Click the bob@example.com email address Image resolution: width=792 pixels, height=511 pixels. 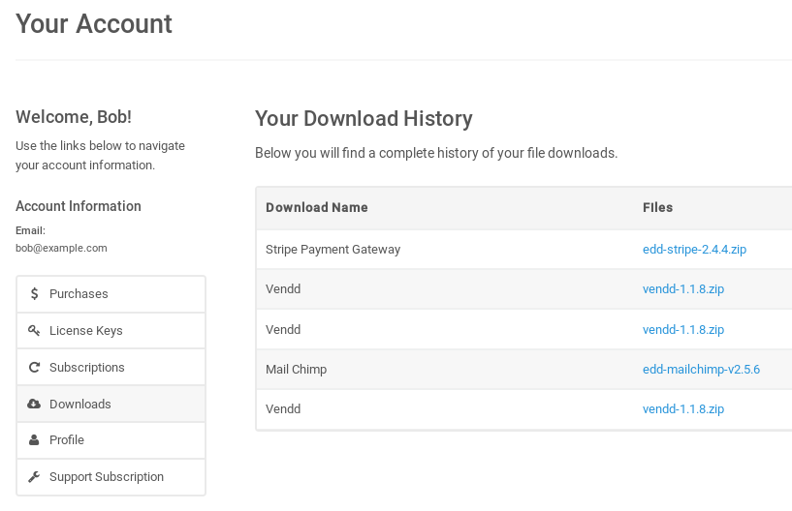click(x=61, y=248)
